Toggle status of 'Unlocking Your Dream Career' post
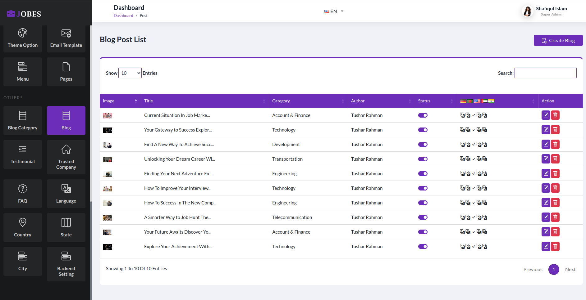586x300 pixels. point(423,159)
